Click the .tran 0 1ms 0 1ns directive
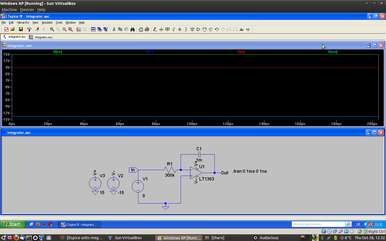 (x=250, y=171)
